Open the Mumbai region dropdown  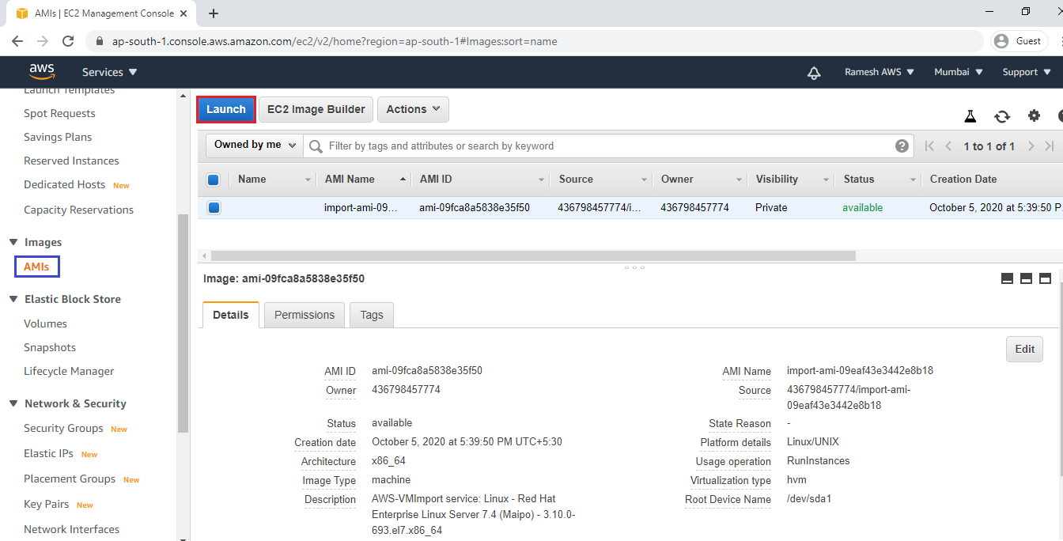(x=959, y=72)
